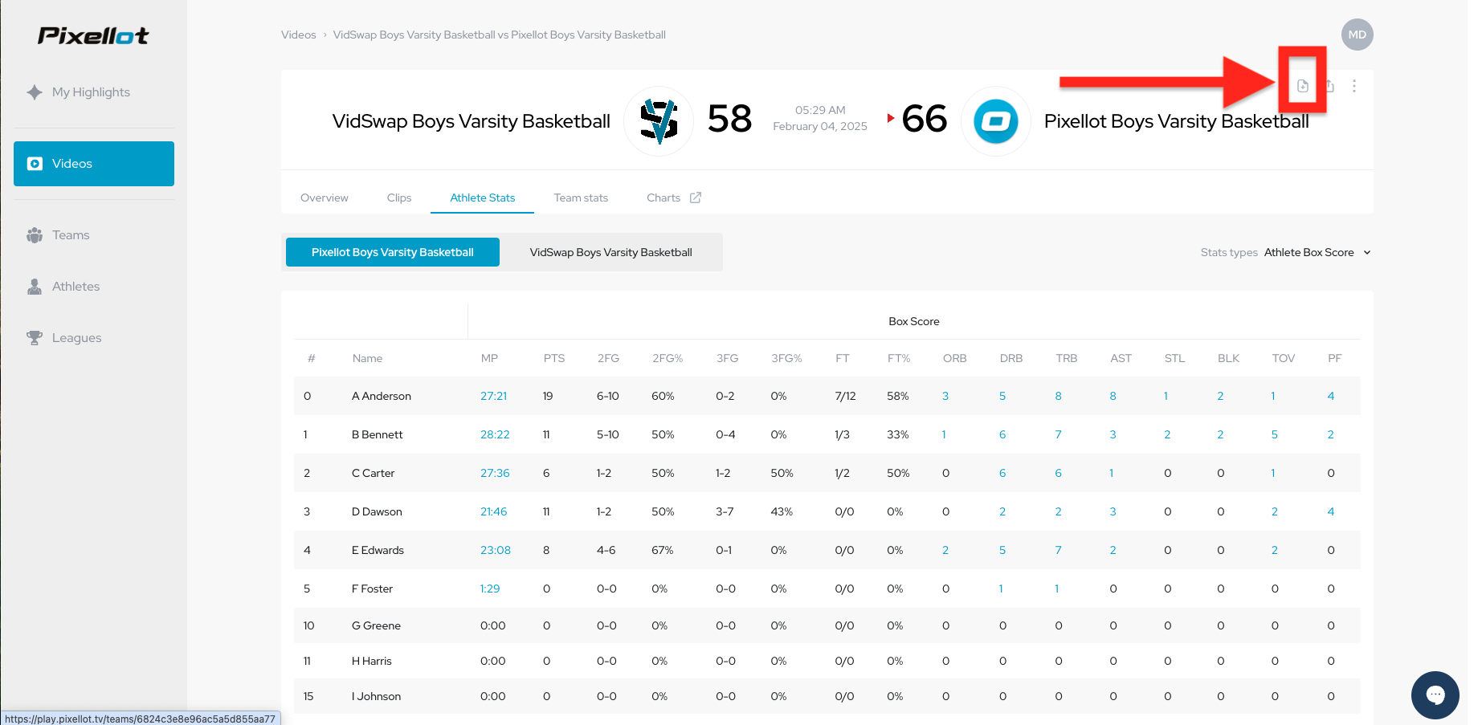The width and height of the screenshot is (1478, 725).
Task: Click B Bennett's minutes played 28:22
Action: tap(495, 434)
